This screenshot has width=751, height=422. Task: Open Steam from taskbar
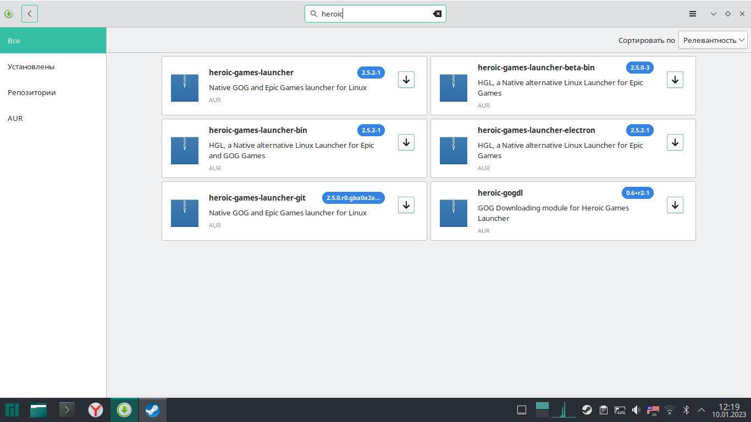click(x=152, y=410)
